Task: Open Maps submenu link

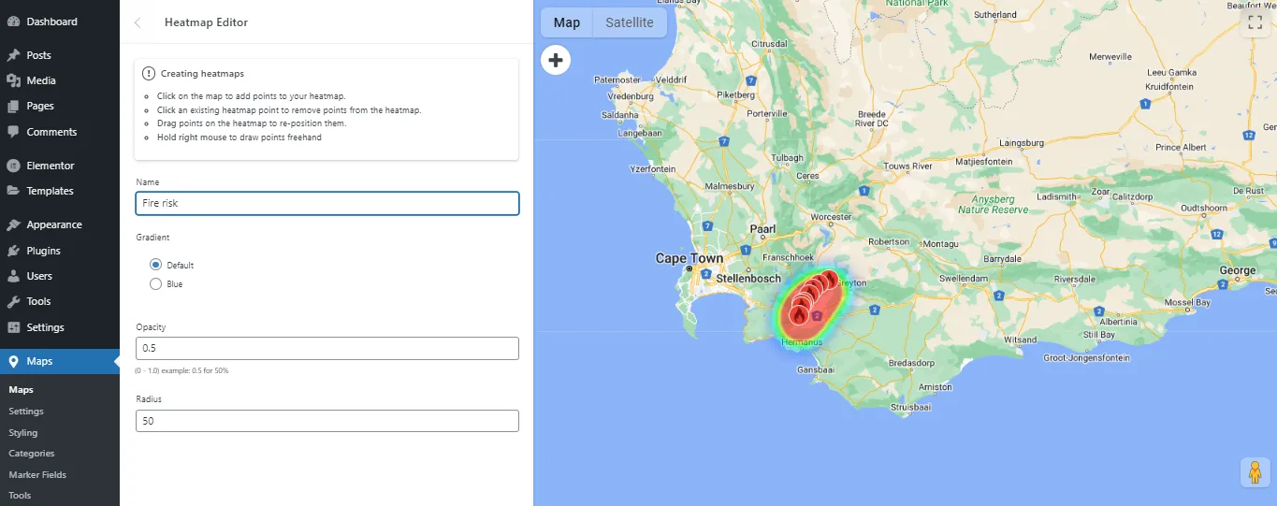Action: [x=21, y=390]
